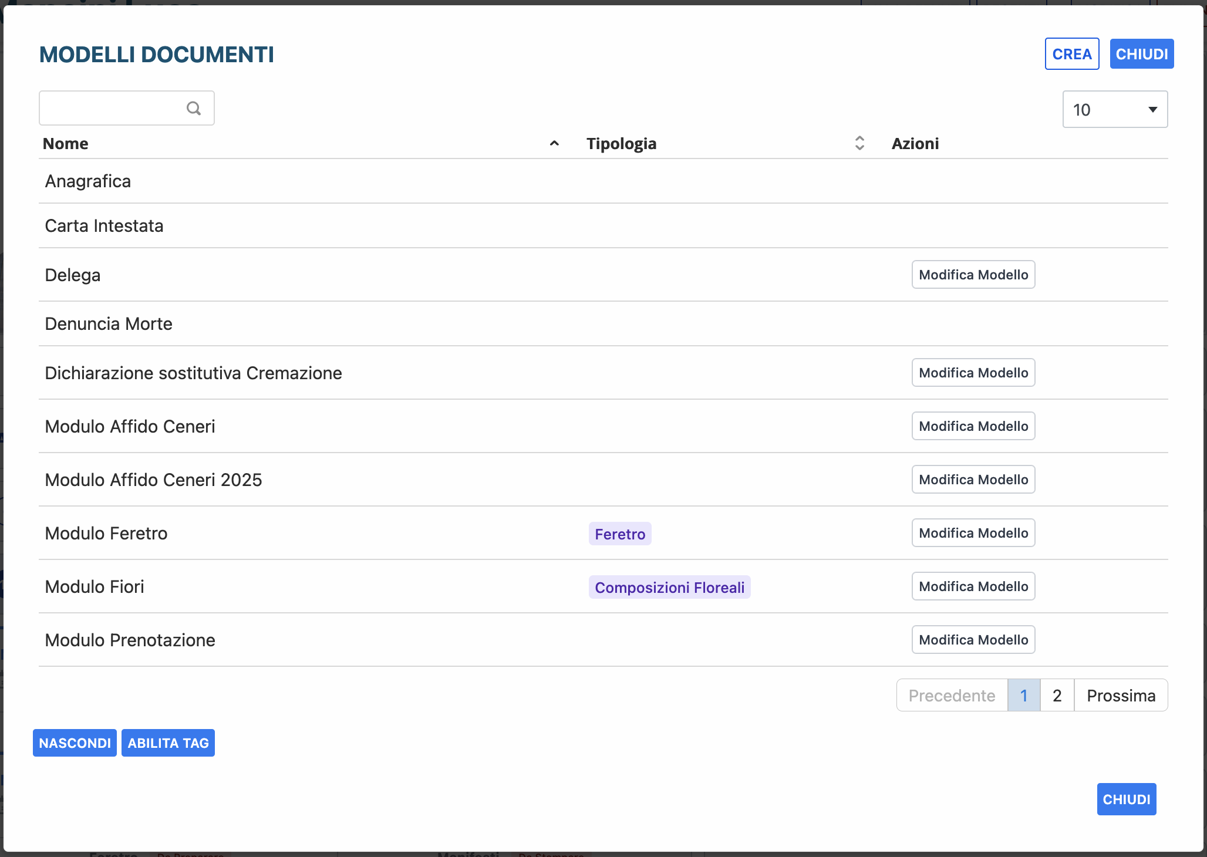The height and width of the screenshot is (857, 1207).
Task: Click Modifica Modello for Delega
Action: coord(973,275)
